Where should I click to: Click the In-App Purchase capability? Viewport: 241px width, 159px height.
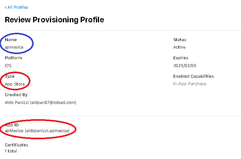pyautogui.click(x=190, y=84)
